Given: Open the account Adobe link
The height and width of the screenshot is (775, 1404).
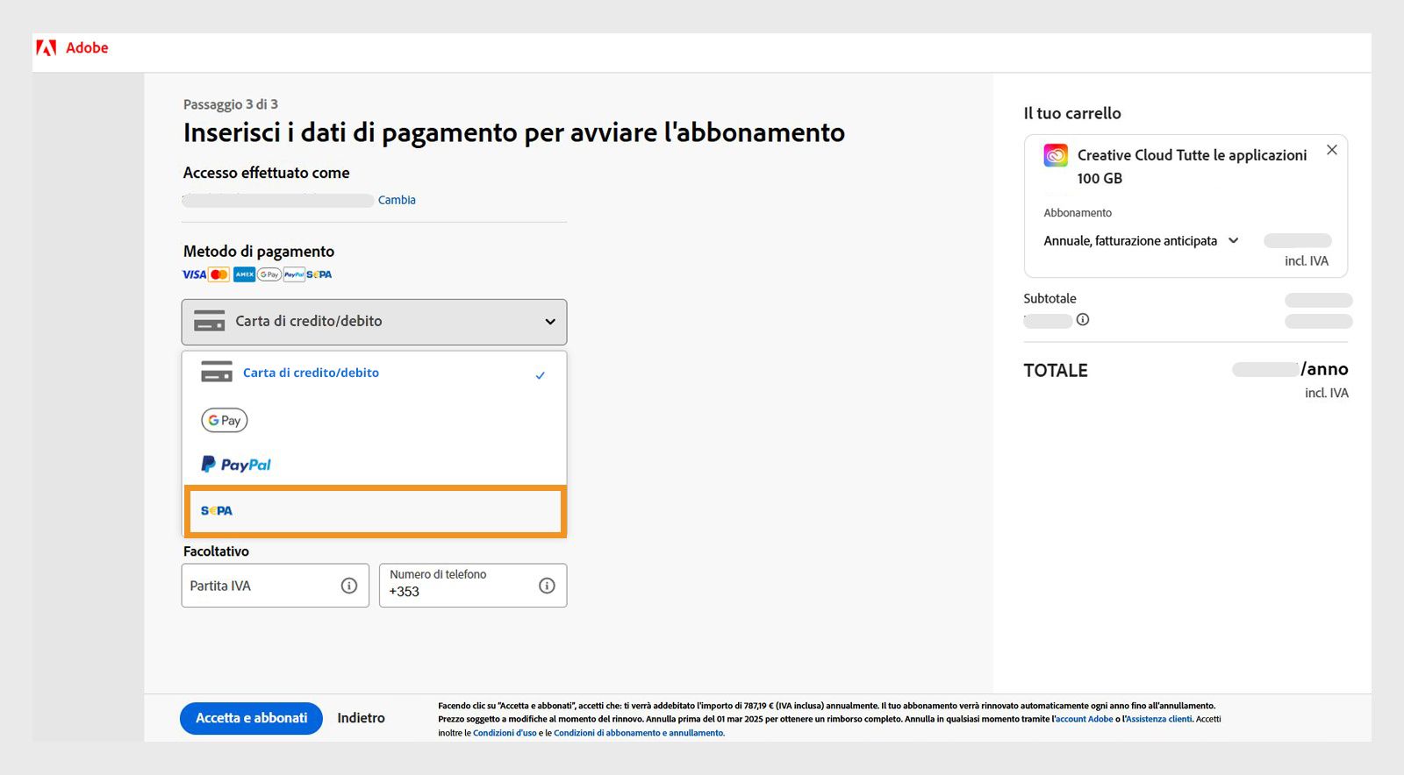Looking at the screenshot, I should [1084, 719].
